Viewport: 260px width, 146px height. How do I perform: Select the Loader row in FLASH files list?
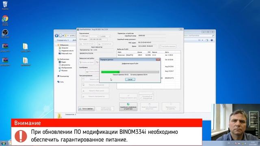[149, 55]
